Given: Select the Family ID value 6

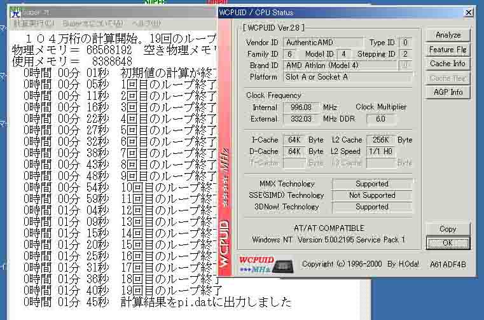Looking at the screenshot, I should point(290,54).
